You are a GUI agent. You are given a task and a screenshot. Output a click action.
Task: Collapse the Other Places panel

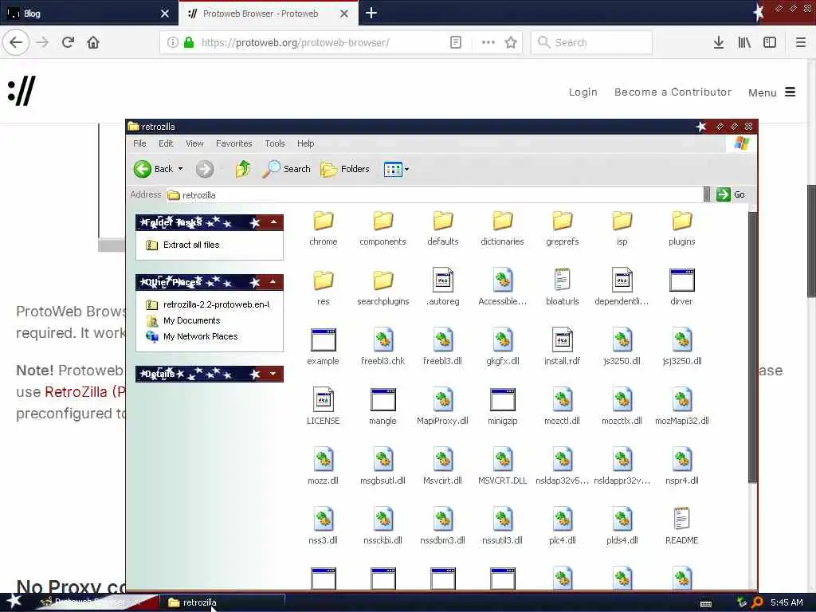273,282
